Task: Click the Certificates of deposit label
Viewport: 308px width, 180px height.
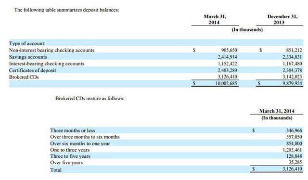Action: pyautogui.click(x=32, y=70)
